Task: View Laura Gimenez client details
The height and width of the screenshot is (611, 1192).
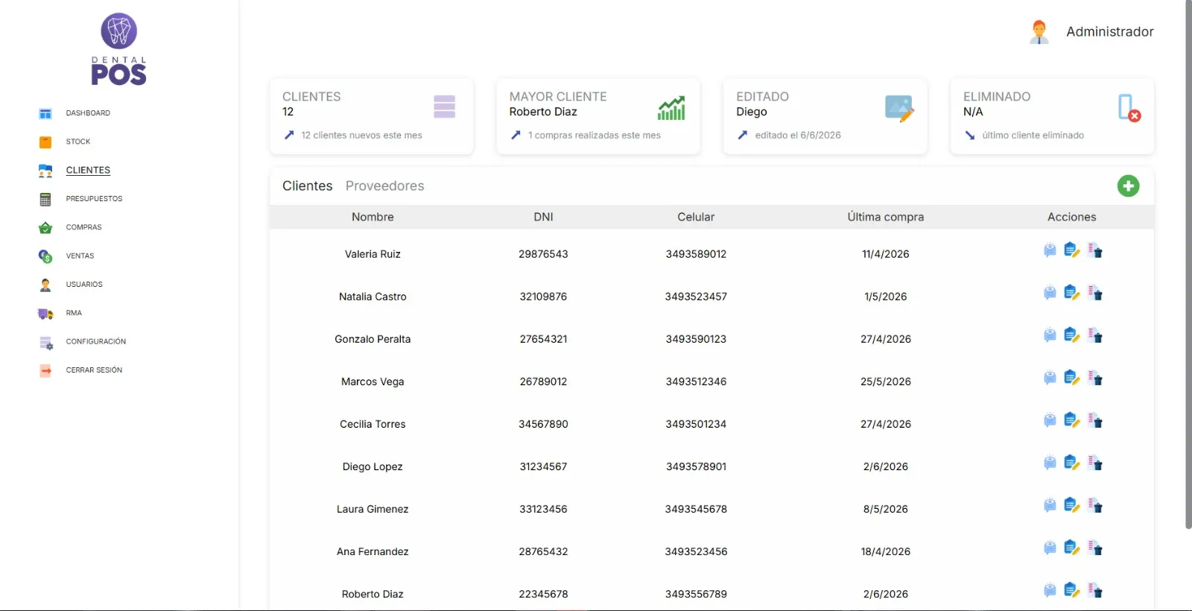Action: click(x=1050, y=505)
